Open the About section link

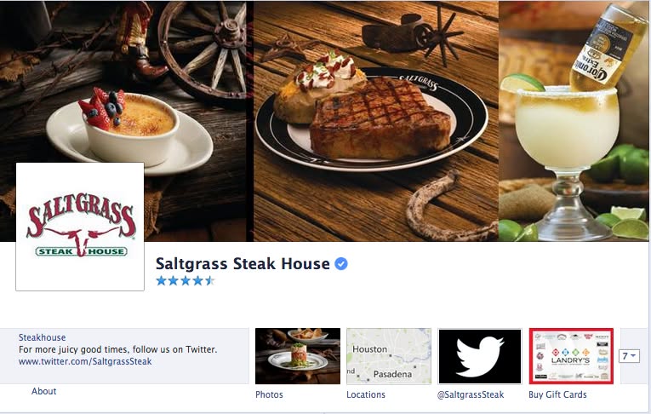pos(43,391)
